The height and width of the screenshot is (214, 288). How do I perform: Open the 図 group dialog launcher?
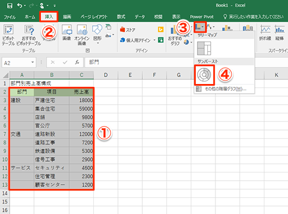(88, 51)
